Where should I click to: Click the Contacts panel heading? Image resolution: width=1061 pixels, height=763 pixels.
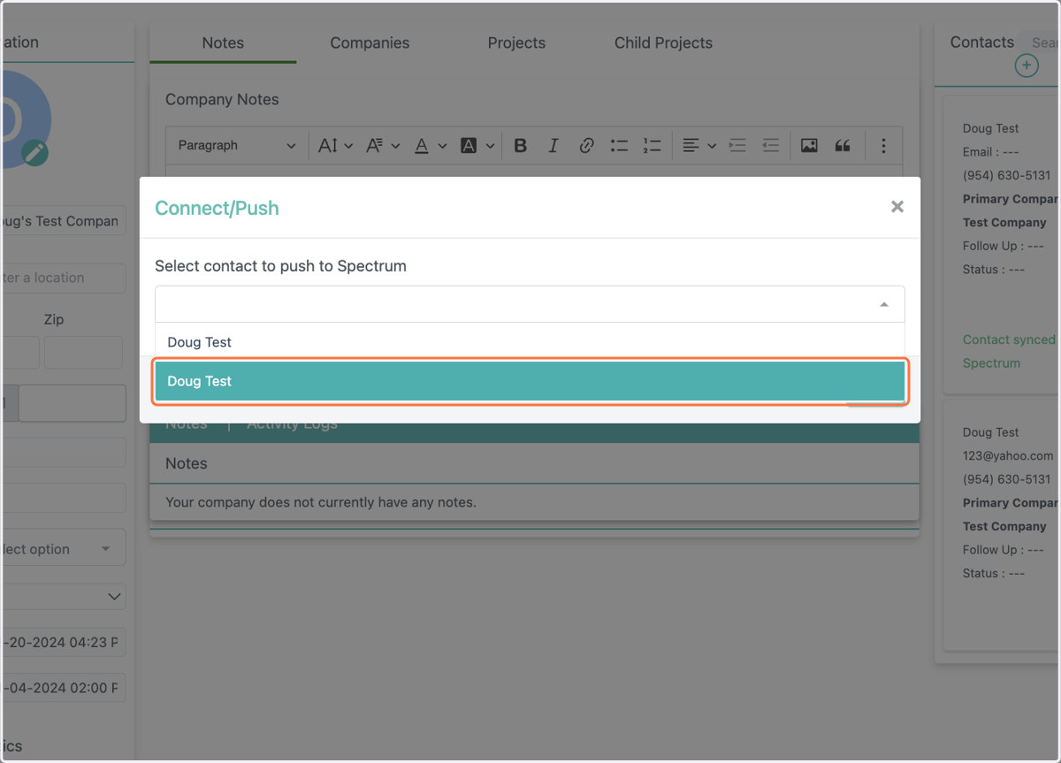pos(981,42)
